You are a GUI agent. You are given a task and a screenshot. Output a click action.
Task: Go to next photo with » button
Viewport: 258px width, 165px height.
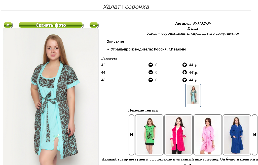coord(94,25)
